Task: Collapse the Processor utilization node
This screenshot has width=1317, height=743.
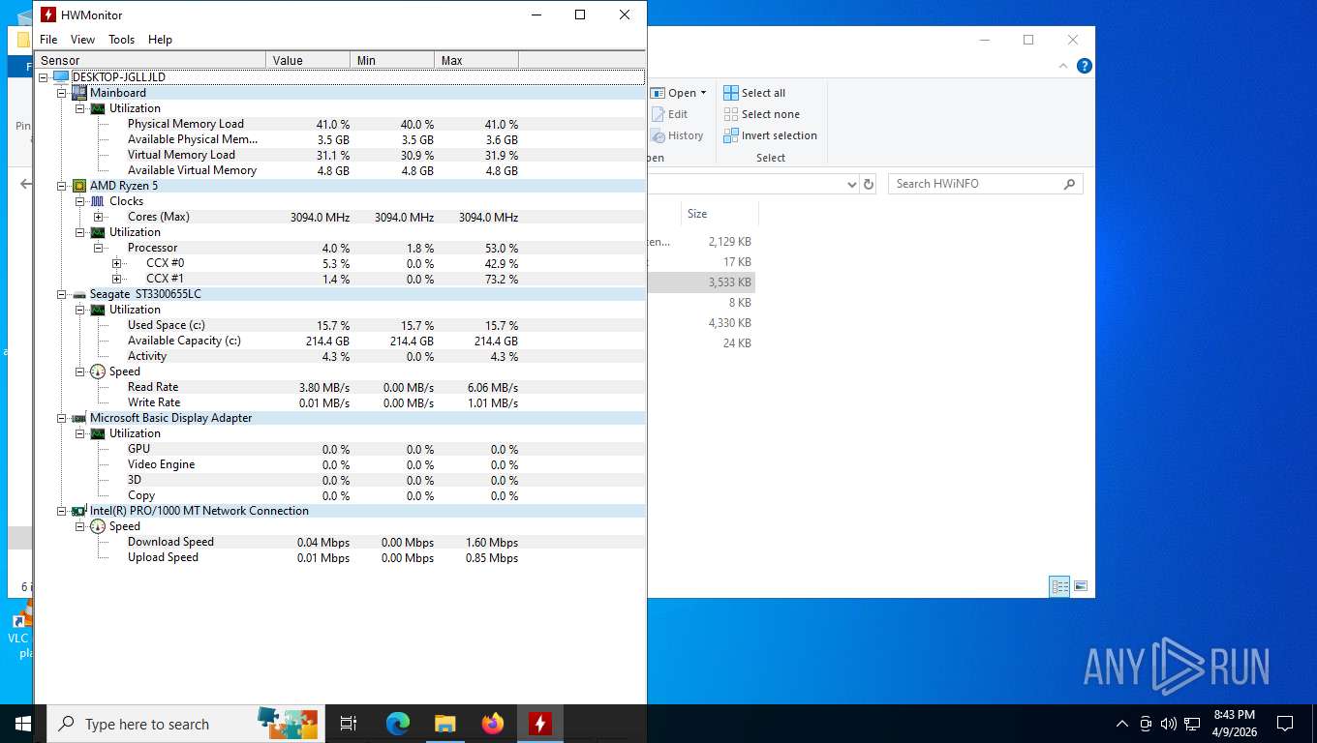Action: [98, 248]
